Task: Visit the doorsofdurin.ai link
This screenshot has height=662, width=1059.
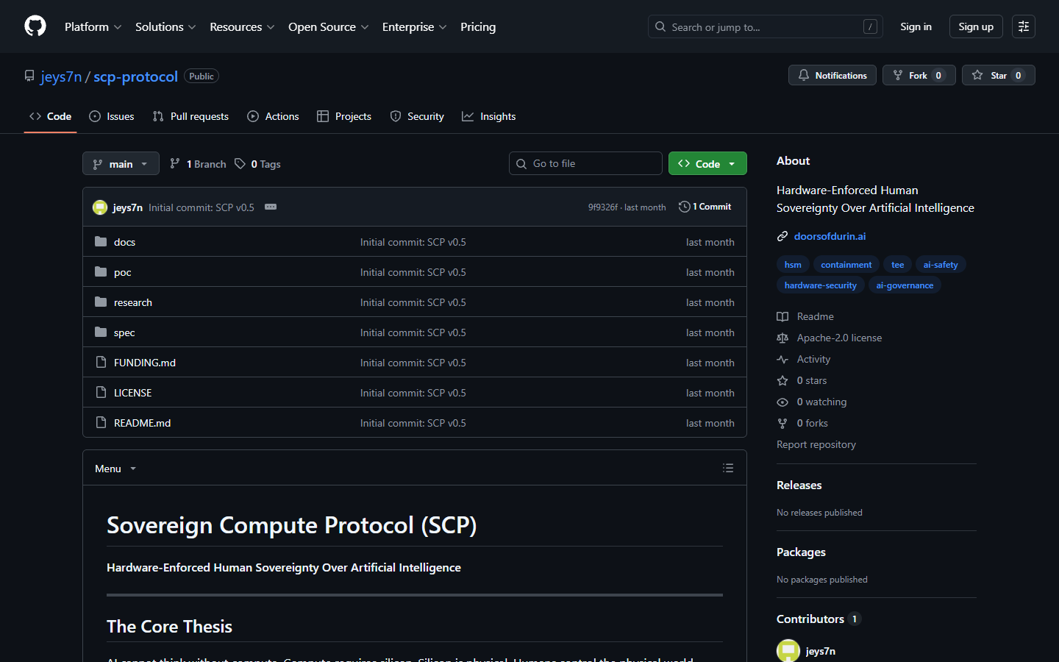Action: (830, 236)
